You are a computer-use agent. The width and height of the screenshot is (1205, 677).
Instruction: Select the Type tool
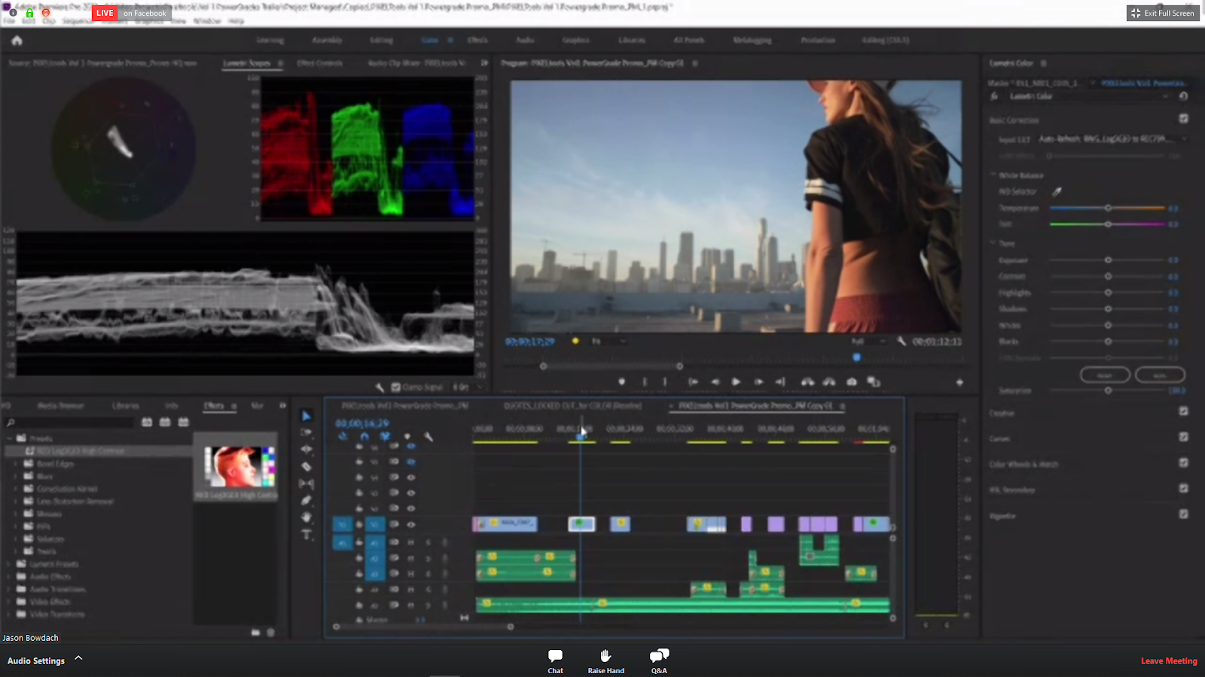click(x=307, y=535)
